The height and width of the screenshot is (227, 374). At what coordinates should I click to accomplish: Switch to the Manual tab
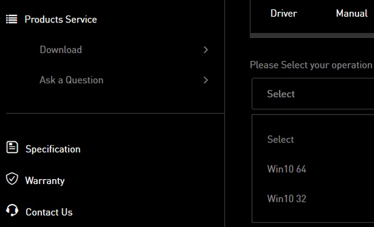[x=352, y=13]
